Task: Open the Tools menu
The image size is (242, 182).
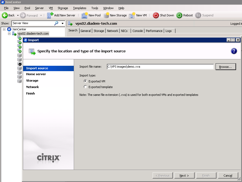Action: (95, 8)
